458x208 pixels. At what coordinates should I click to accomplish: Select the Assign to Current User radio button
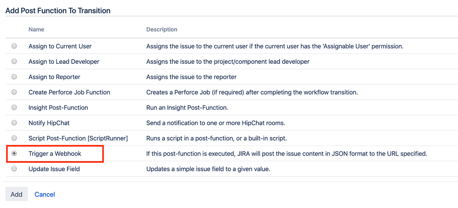click(14, 46)
